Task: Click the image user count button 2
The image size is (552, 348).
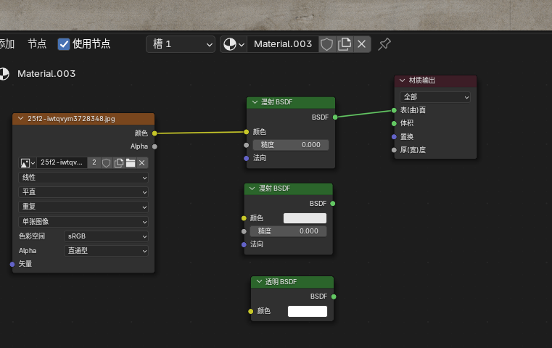Action: click(x=94, y=162)
